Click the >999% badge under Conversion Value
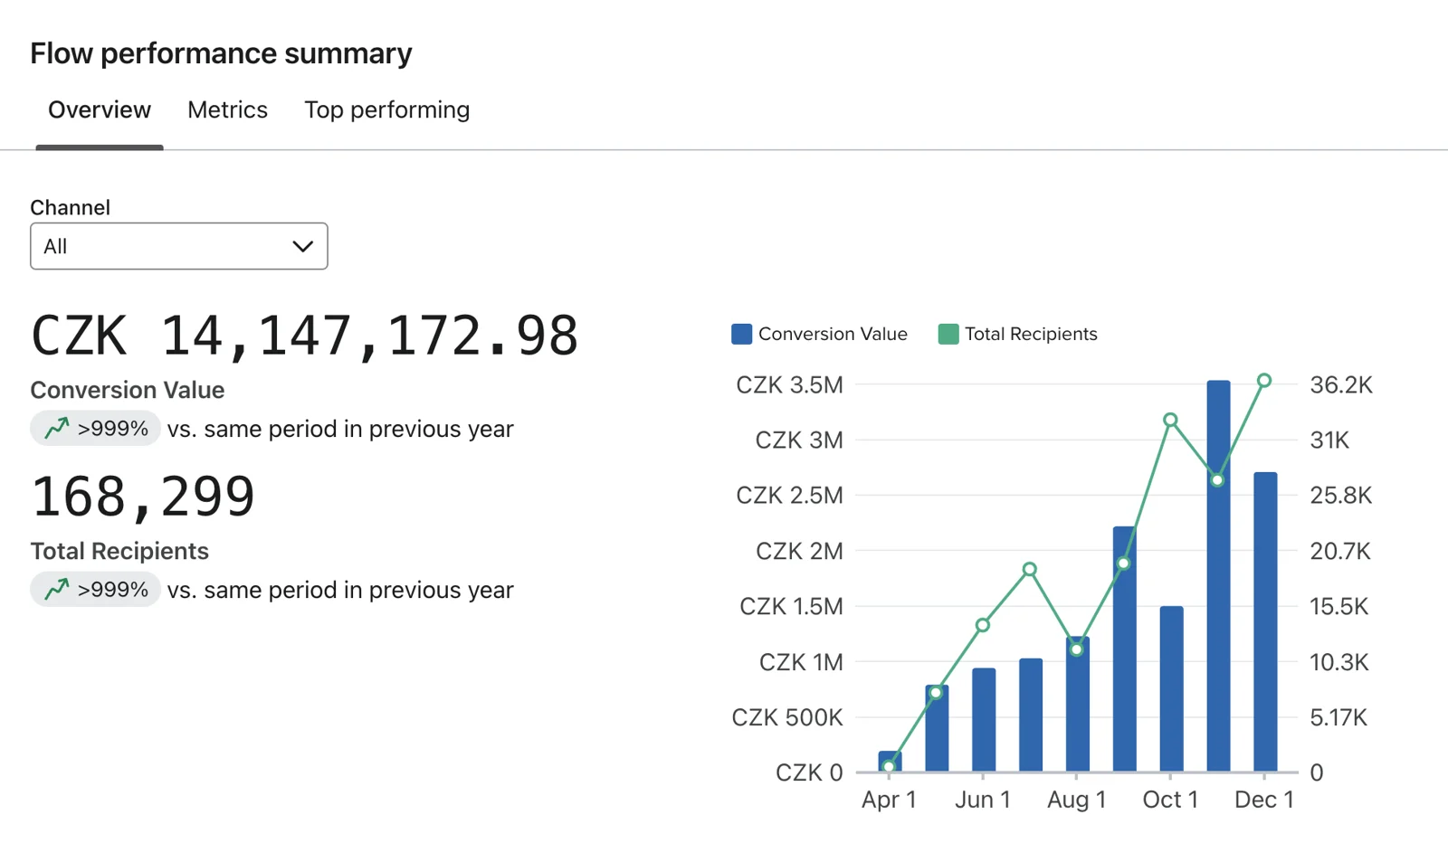 click(x=95, y=428)
